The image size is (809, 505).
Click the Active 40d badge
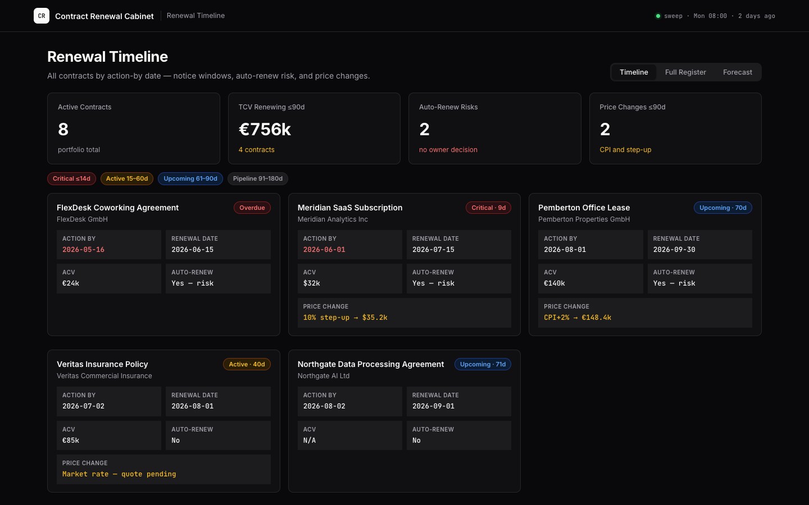coord(247,364)
